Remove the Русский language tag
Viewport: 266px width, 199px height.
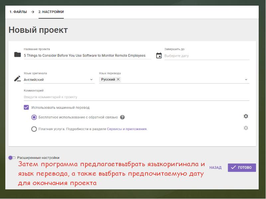pos(118,80)
